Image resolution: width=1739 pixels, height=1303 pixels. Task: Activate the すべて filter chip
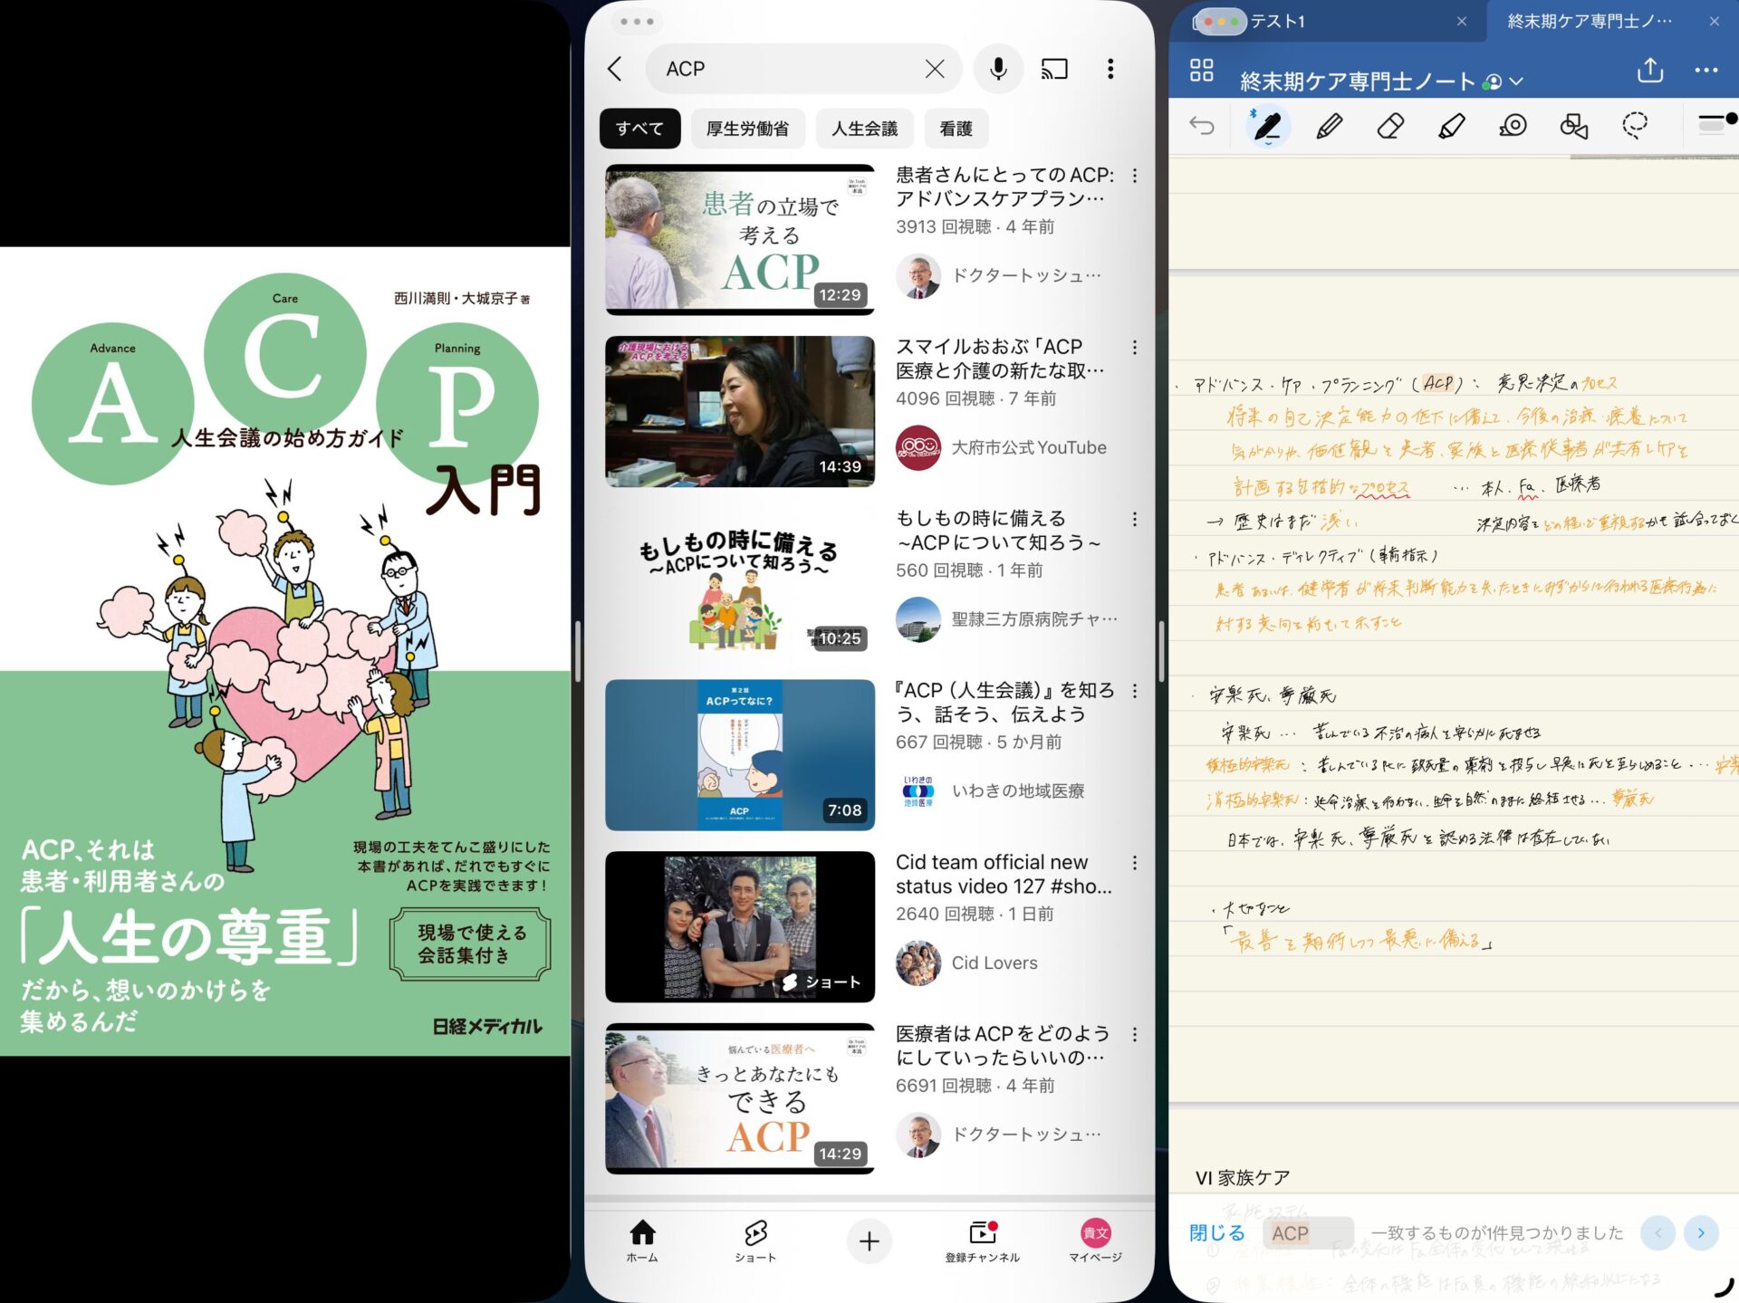639,129
